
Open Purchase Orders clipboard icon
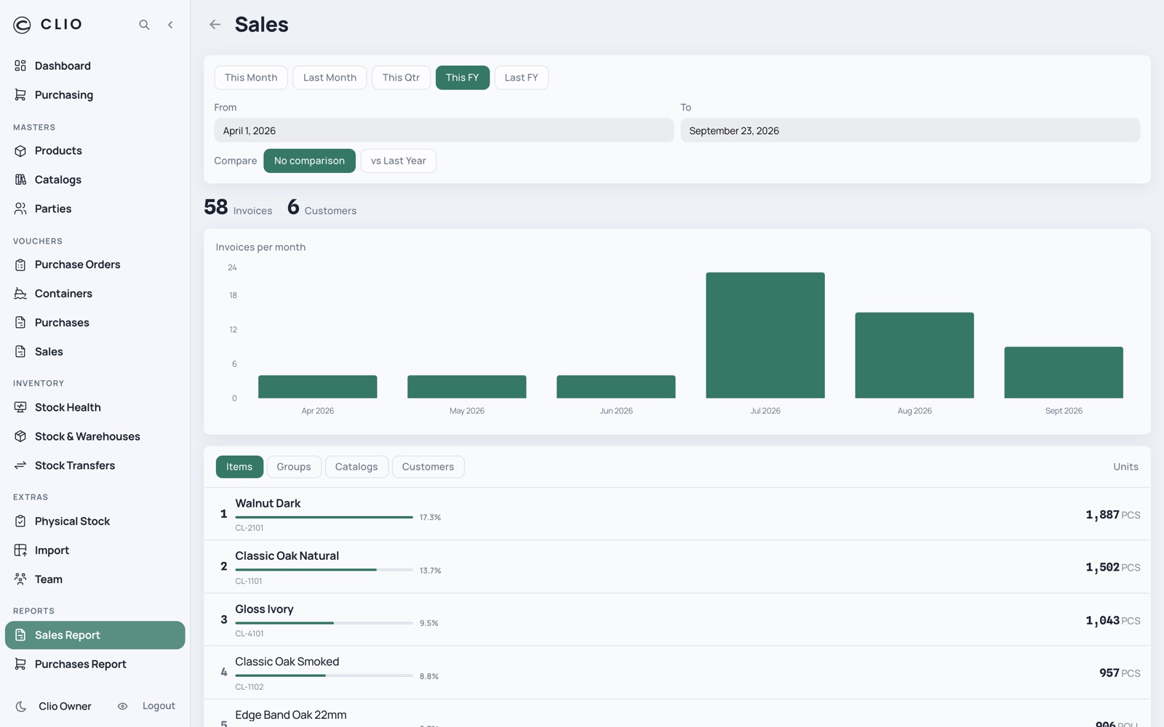click(x=20, y=265)
